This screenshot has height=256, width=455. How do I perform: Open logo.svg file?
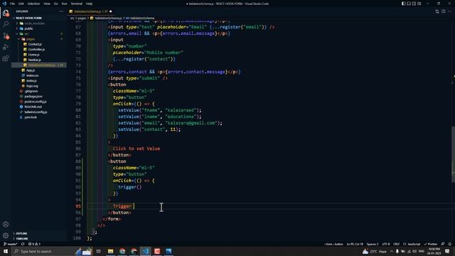tap(32, 86)
